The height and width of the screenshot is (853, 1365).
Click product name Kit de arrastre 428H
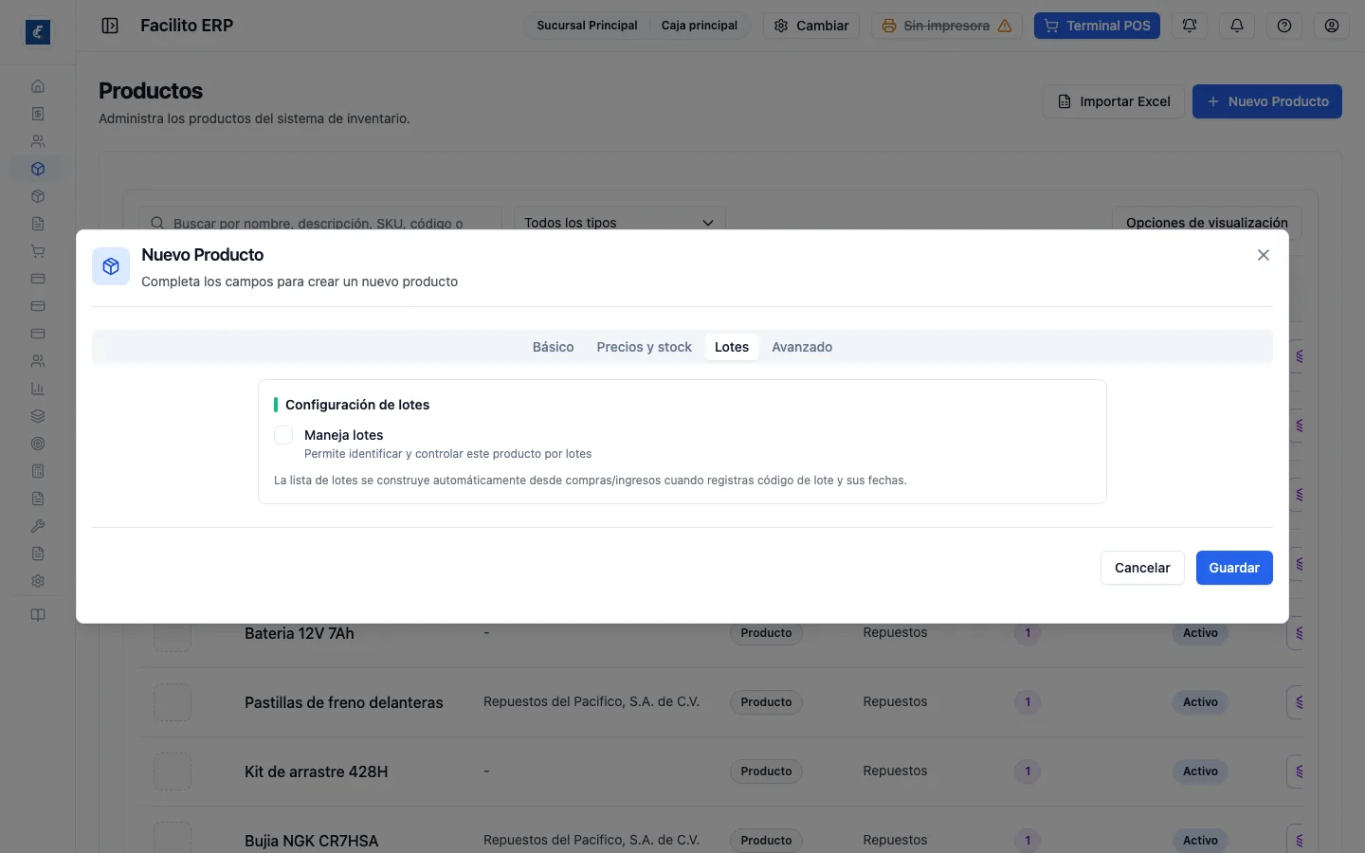coord(317,771)
